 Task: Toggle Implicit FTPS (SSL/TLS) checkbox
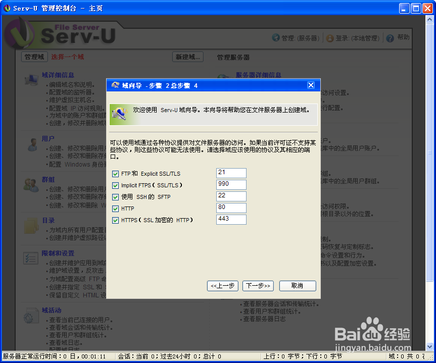115,185
